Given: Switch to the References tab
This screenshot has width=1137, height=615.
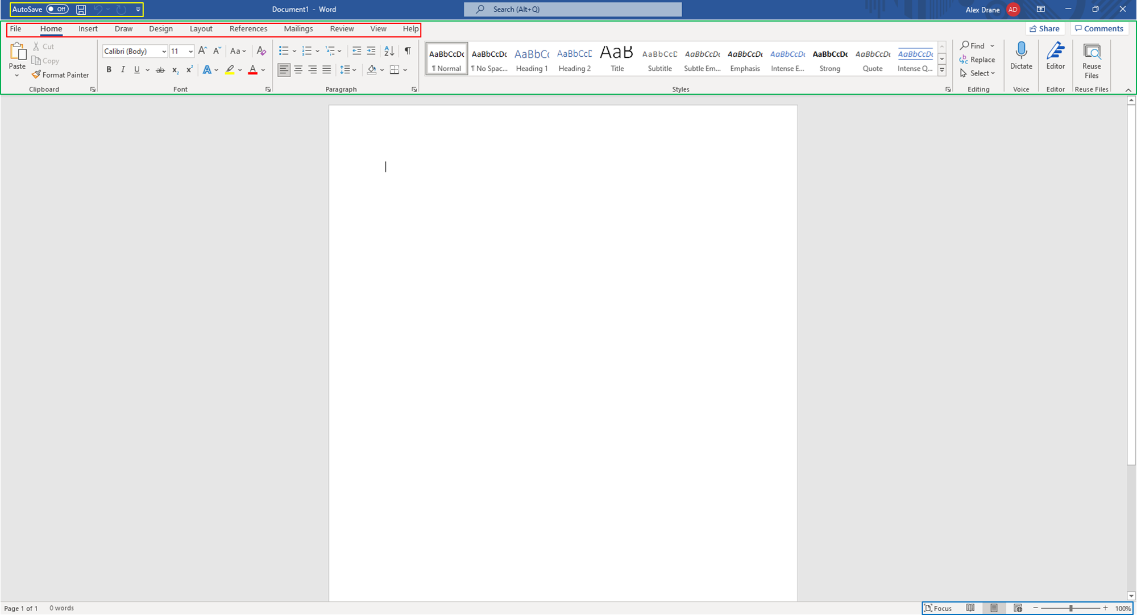Looking at the screenshot, I should (248, 29).
